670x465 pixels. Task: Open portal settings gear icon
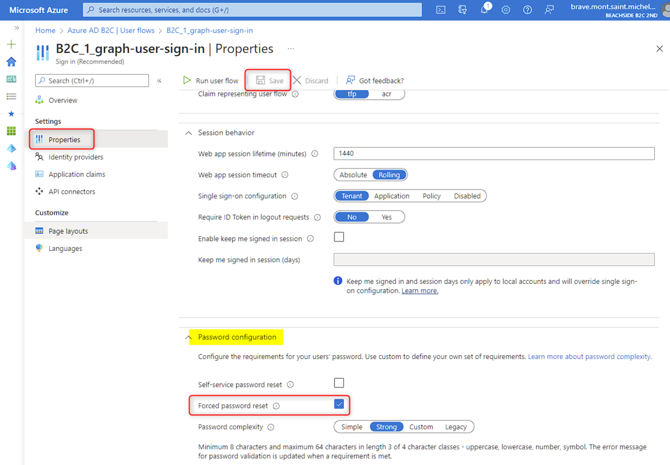click(x=506, y=10)
